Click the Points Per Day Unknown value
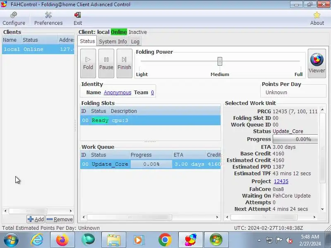This screenshot has height=248, width=331. tap(276, 92)
